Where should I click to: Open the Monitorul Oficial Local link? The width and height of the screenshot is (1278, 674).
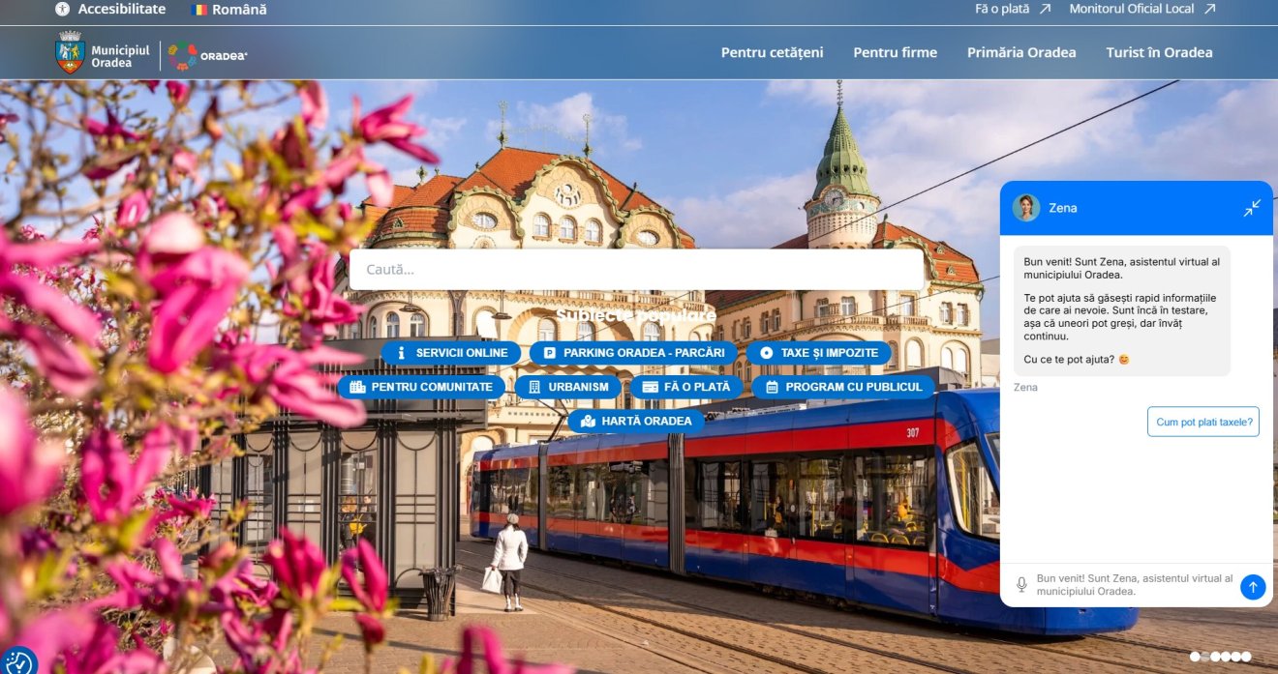[x=1141, y=9]
